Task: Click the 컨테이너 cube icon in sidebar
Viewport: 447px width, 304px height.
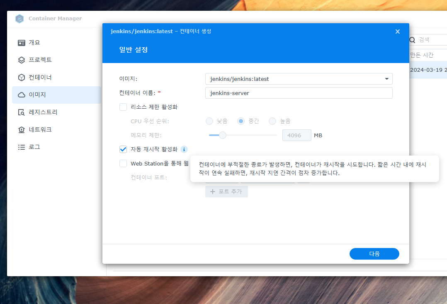Action: 22,77
